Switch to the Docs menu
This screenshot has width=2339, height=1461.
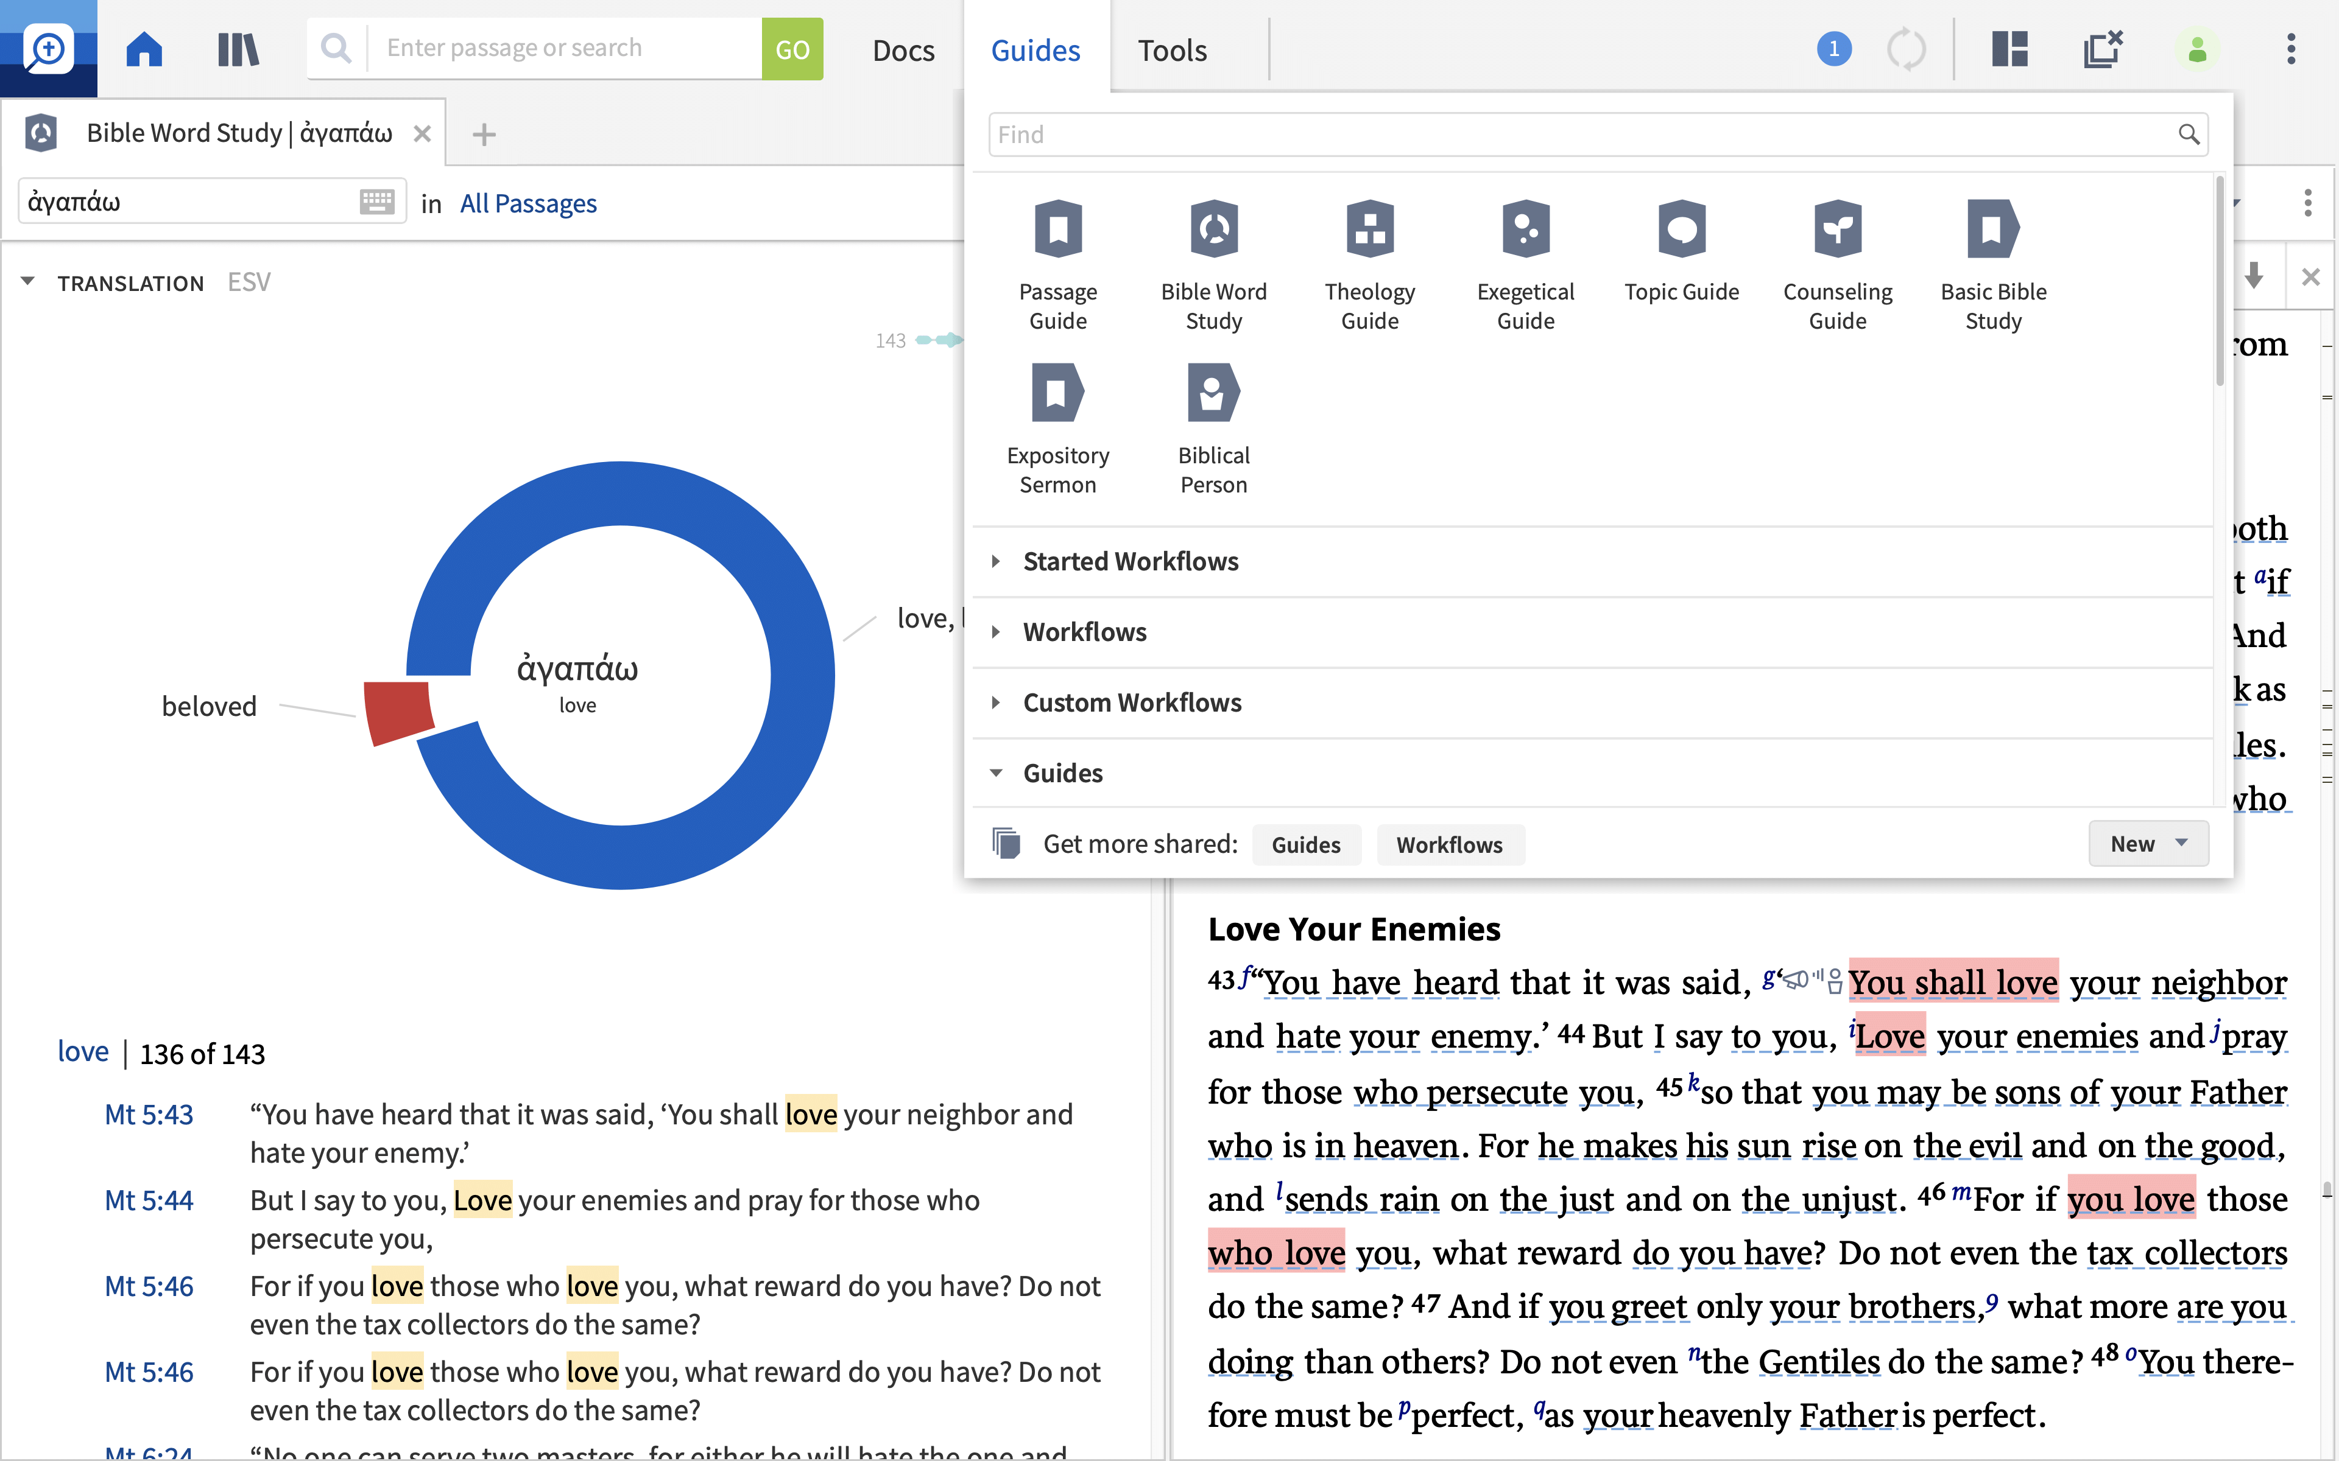(x=903, y=49)
